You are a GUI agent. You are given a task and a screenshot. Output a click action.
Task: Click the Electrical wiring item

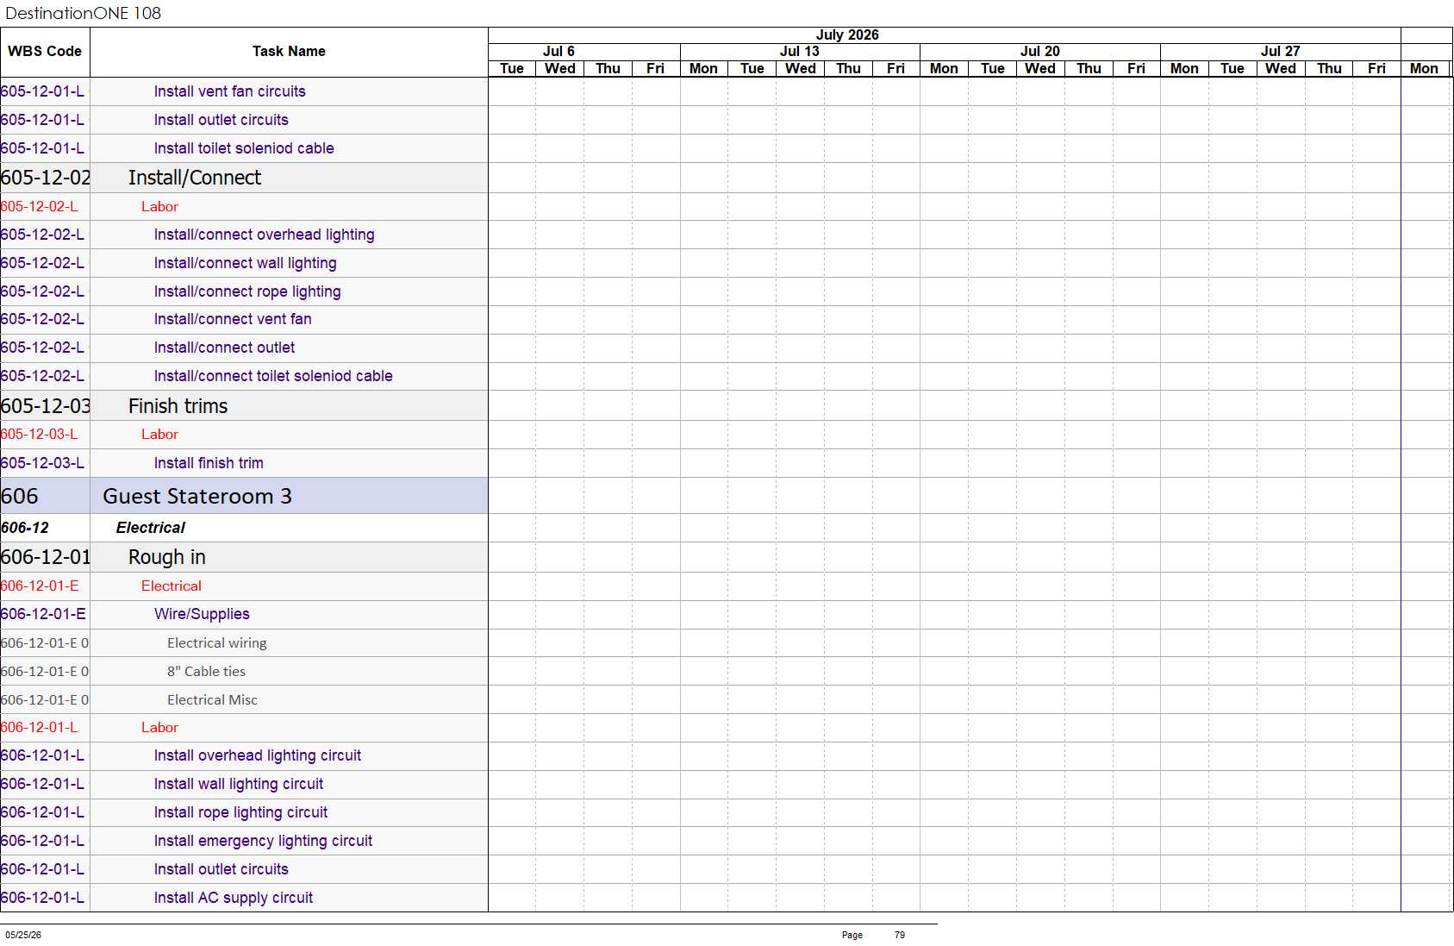coord(217,643)
